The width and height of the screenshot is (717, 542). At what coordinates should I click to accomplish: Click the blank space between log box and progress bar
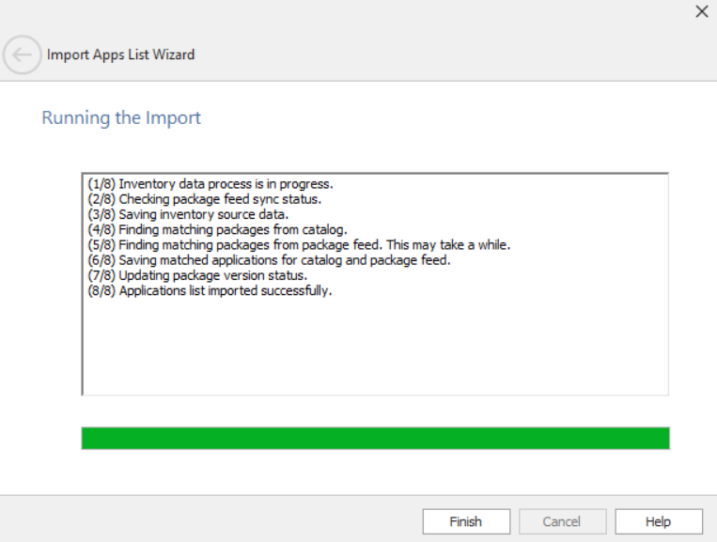coord(375,411)
